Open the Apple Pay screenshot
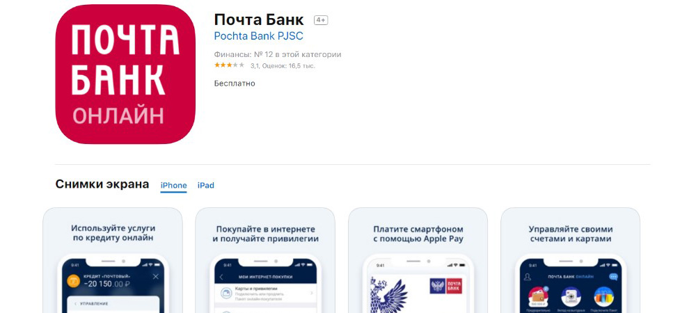The width and height of the screenshot is (696, 313). tap(418, 260)
